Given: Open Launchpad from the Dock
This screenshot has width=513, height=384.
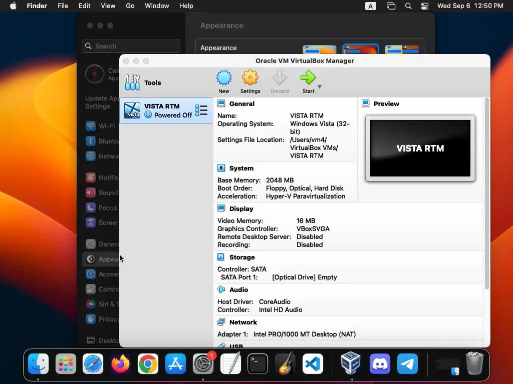Looking at the screenshot, I should coord(66,364).
